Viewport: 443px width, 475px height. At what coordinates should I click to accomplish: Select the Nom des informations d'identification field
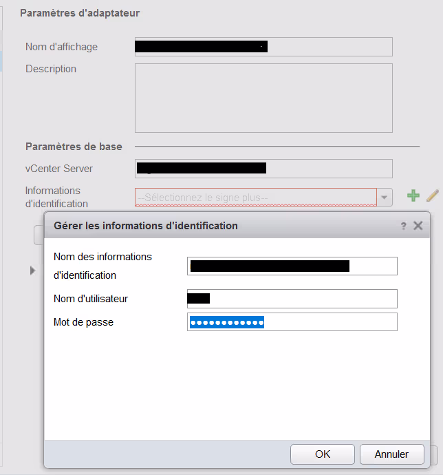292,266
